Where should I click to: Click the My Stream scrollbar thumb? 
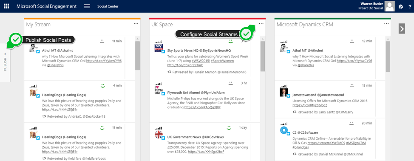tap(138, 56)
